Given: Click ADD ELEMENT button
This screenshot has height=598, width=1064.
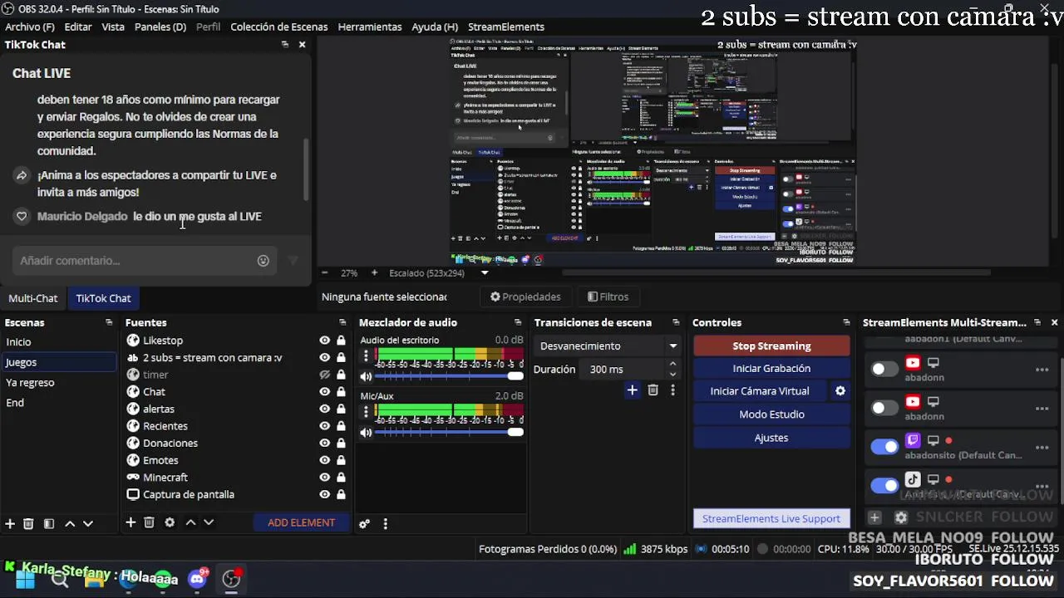Looking at the screenshot, I should tap(301, 522).
